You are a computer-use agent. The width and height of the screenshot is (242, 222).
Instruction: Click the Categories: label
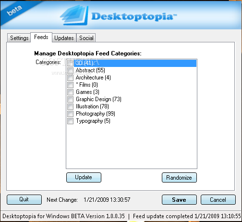click(48, 62)
